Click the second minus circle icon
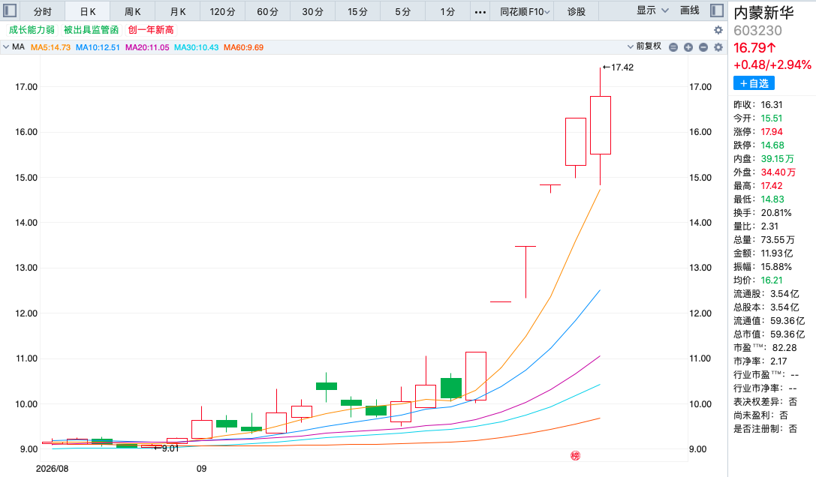 [x=703, y=47]
